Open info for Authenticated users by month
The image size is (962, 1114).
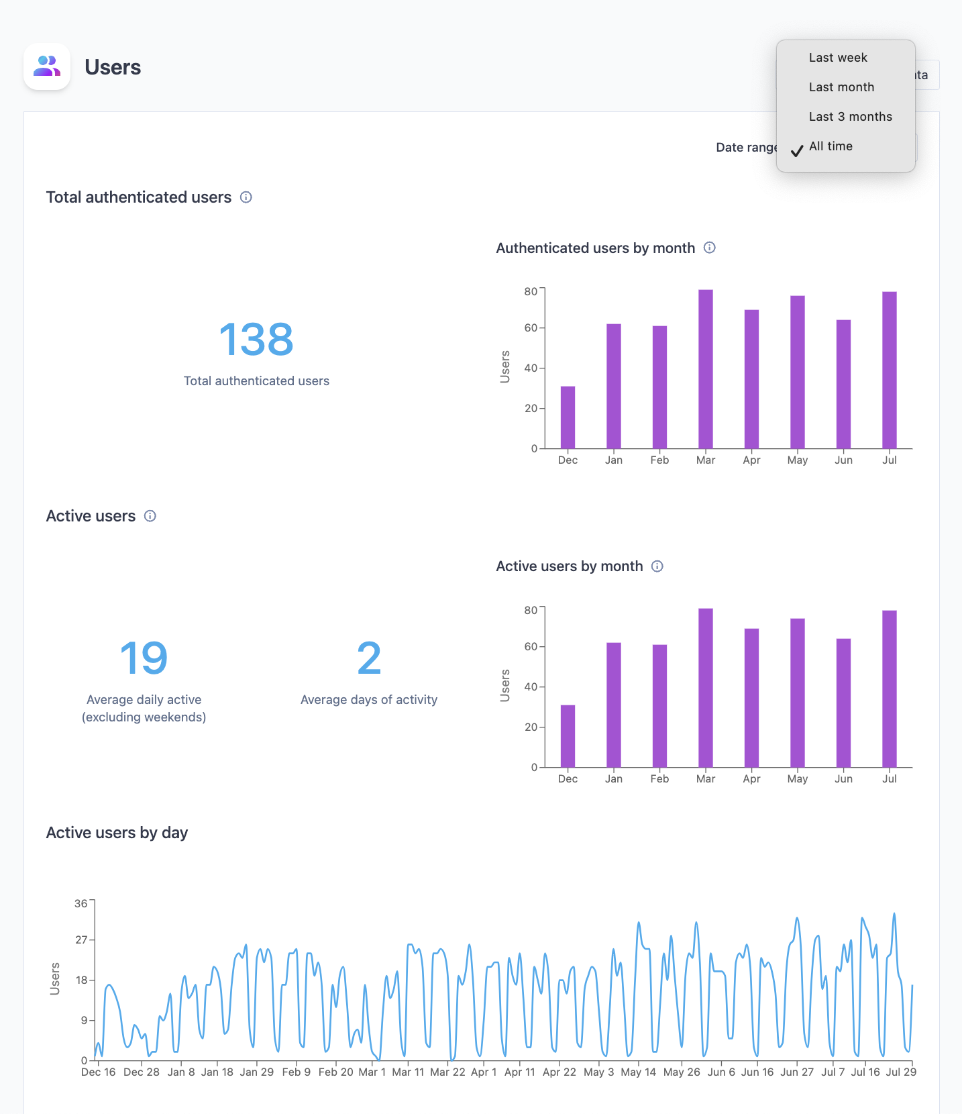[x=710, y=248]
